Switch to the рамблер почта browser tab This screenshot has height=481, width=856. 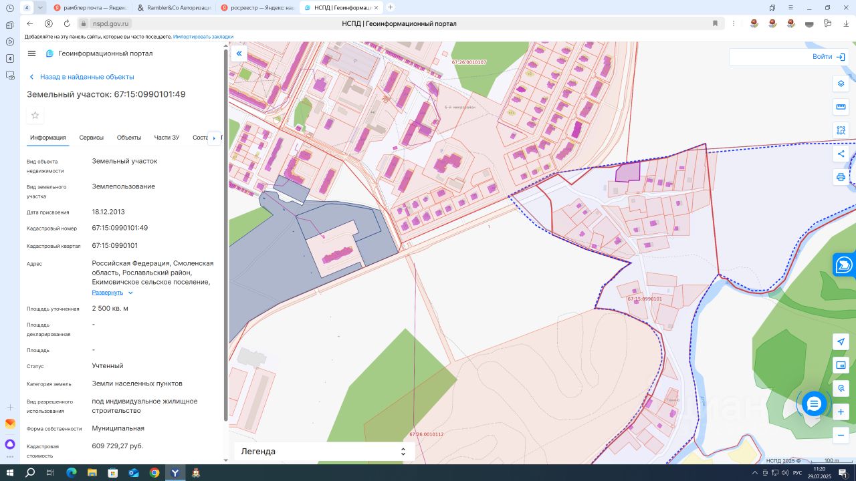[x=90, y=8]
